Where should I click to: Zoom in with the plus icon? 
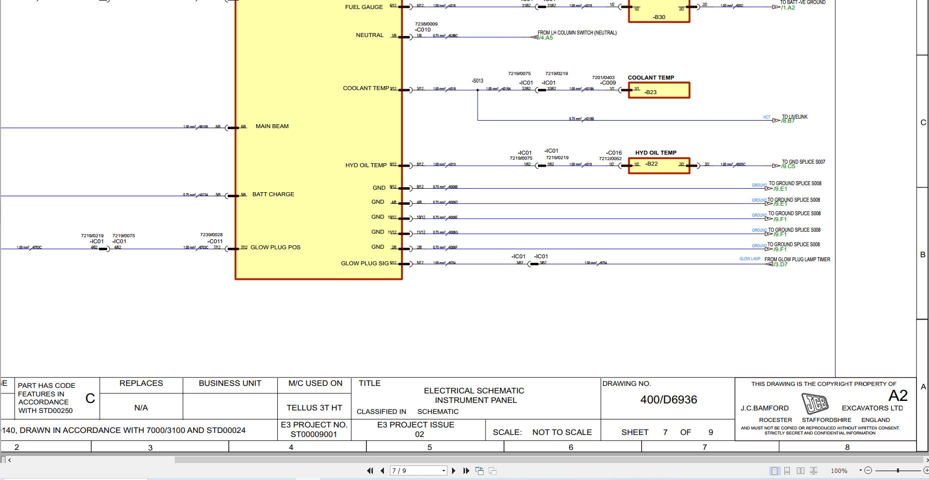click(x=926, y=470)
